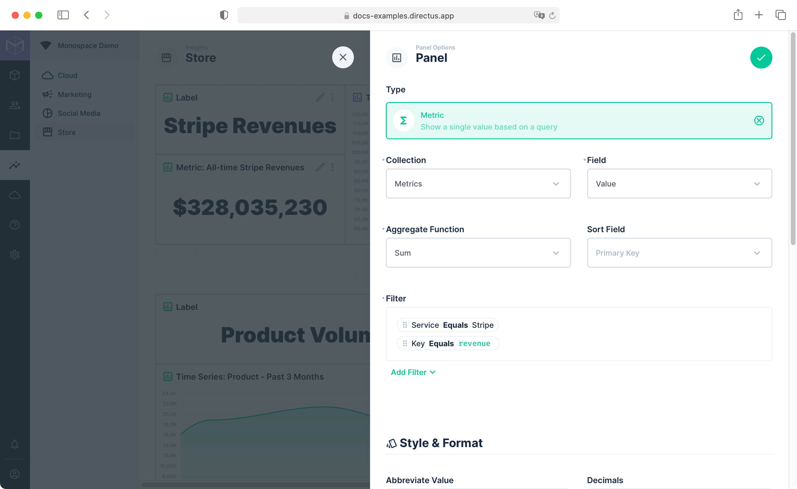Open the Collection dropdown showing Metrics
This screenshot has width=797, height=489.
coord(478,184)
